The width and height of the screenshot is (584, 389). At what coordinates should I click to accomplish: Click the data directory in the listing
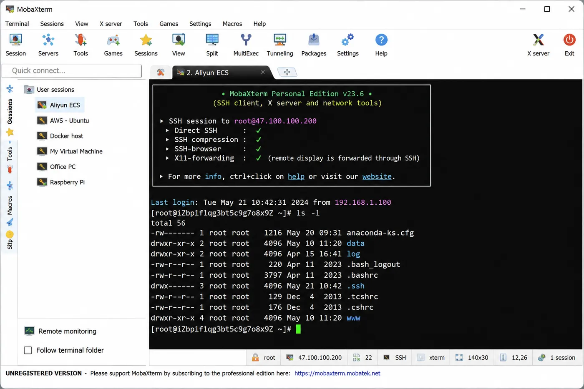(355, 243)
